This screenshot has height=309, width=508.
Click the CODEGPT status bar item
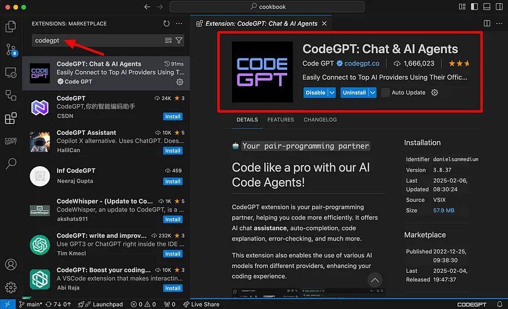(x=471, y=305)
